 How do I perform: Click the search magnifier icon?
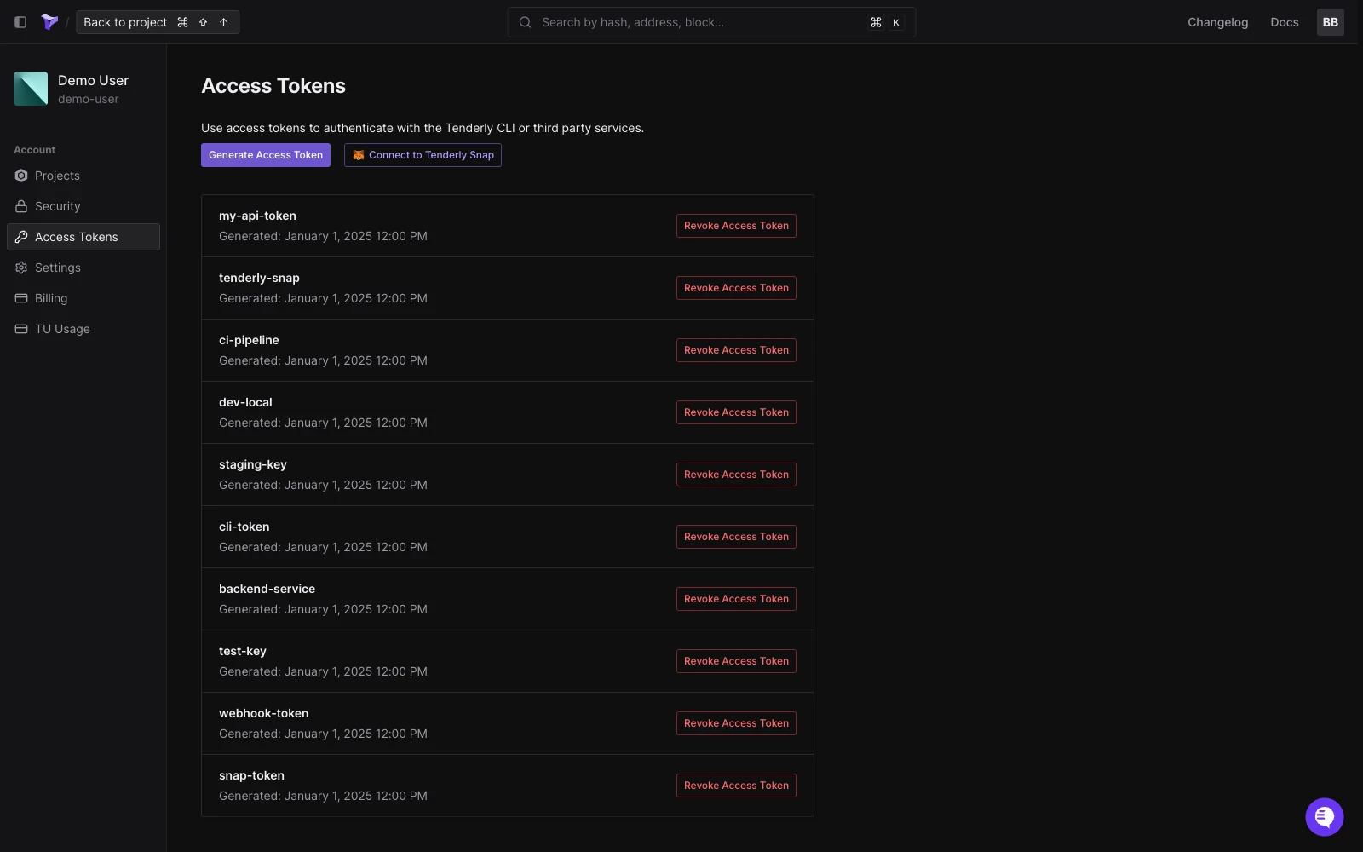tap(526, 22)
